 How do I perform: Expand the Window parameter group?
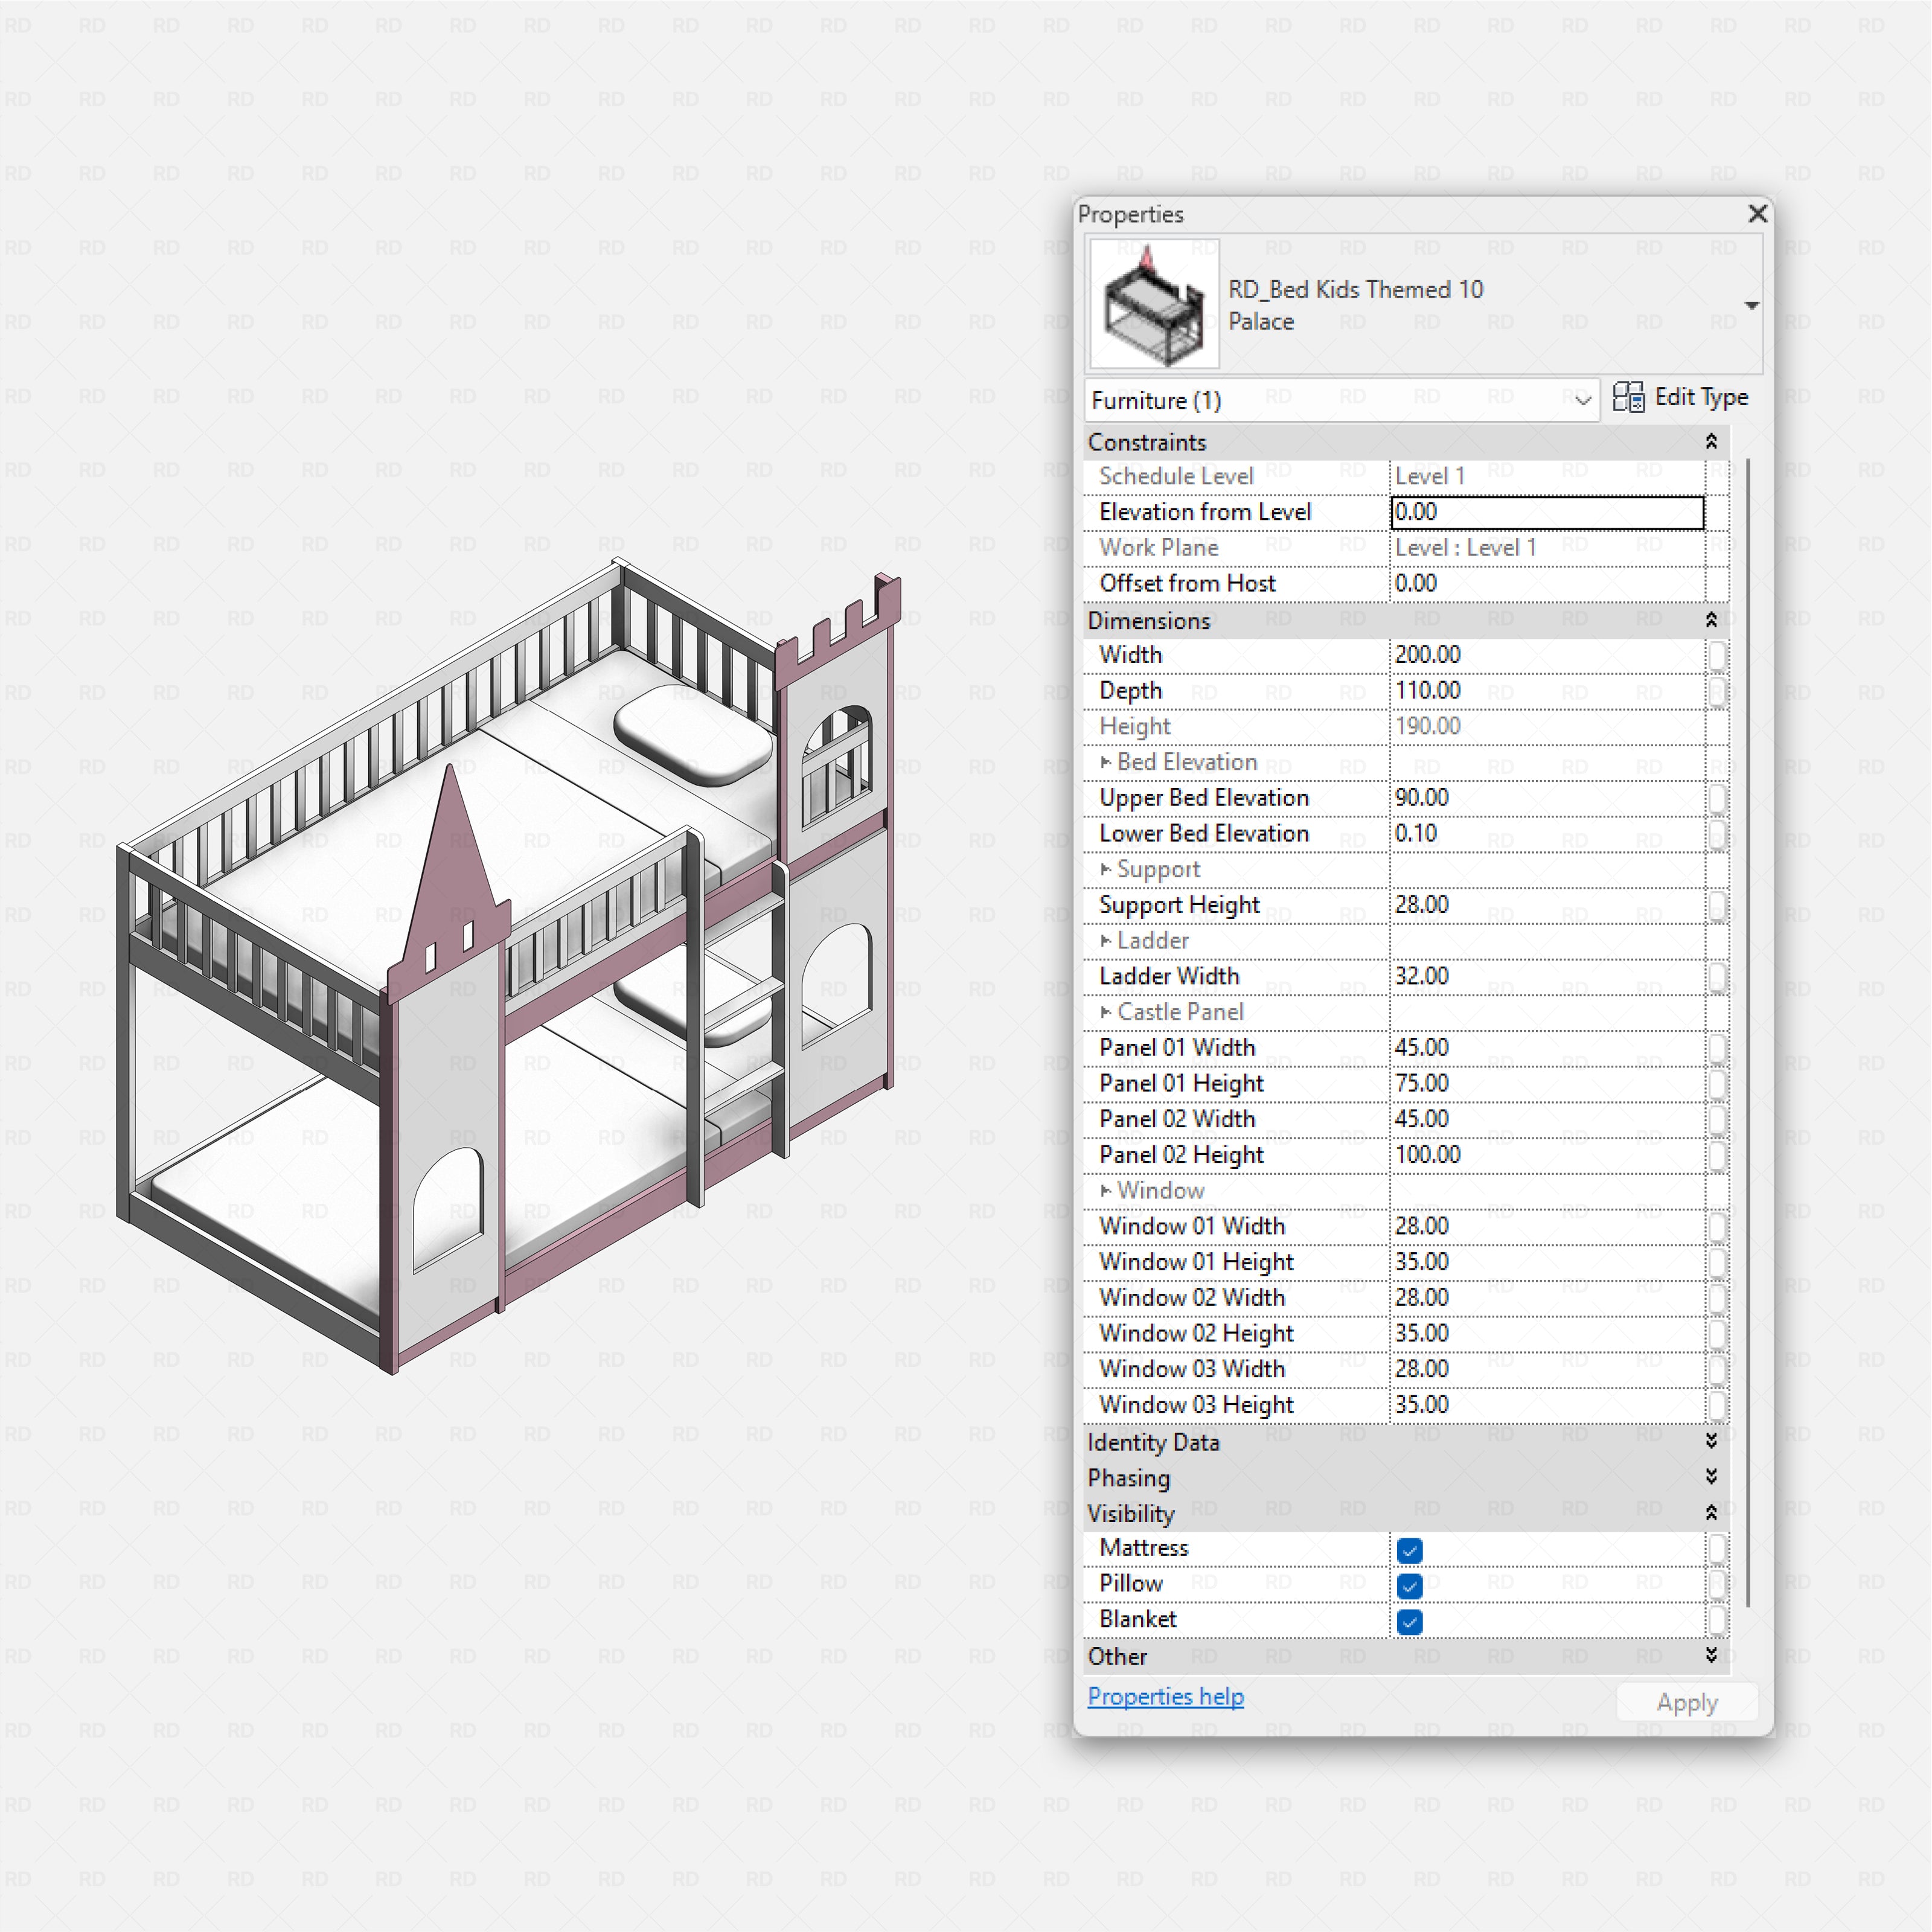click(x=1106, y=1190)
